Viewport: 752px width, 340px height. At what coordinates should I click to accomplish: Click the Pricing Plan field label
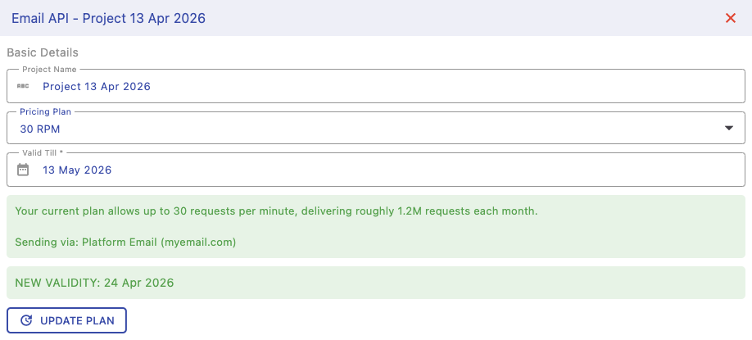47,111
